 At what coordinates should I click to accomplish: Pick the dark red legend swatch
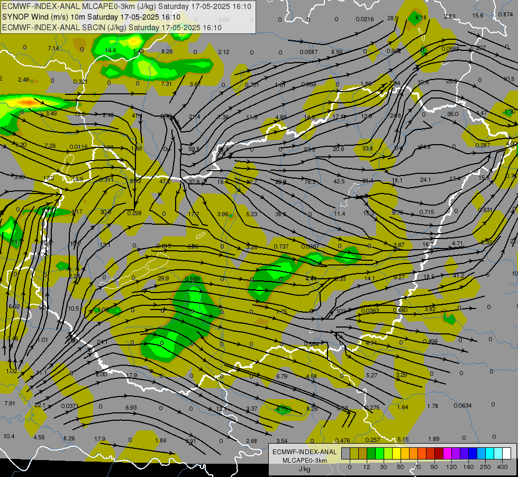439,453
